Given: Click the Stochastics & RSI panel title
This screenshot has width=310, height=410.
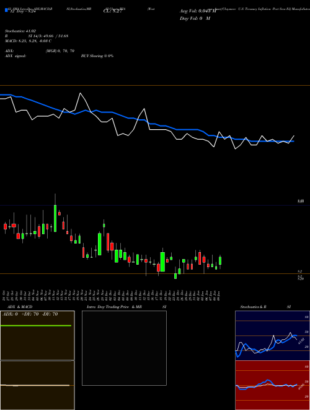Looking at the screenshot, I should 265,307.
